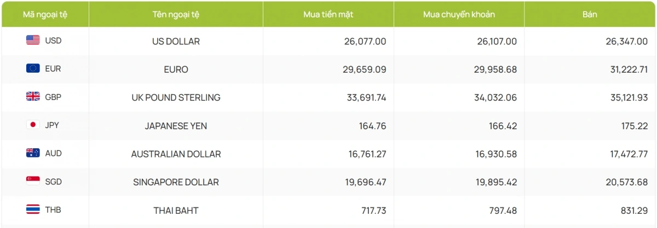Select the EURO currency name
The width and height of the screenshot is (657, 228).
click(x=176, y=69)
